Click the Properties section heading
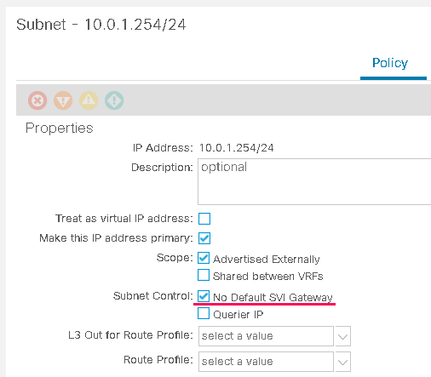Screen dimensions: 431x377 click(60, 129)
